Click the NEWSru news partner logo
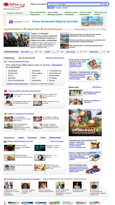This screenshot has width=115, height=205. 27,203
